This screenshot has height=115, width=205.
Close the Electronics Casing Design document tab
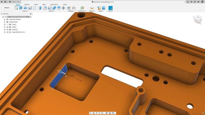[x=184, y=2]
